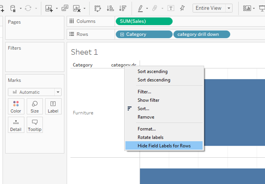Open the Highlight dropdown arrow
Image resolution: width=265 pixels, height=184 pixels.
tap(147, 8)
